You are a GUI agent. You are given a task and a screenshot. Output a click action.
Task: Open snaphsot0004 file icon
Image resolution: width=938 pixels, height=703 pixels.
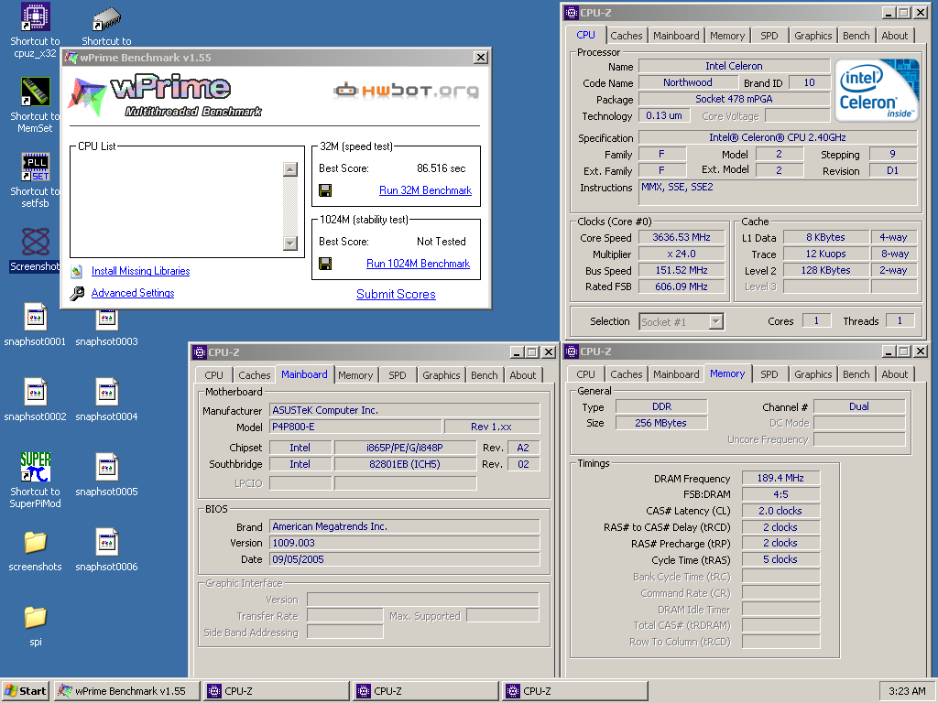pyautogui.click(x=106, y=392)
